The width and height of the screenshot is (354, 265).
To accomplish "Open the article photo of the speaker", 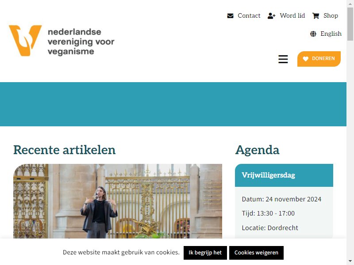I will 118,201.
